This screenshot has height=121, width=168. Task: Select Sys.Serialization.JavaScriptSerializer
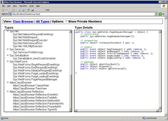pos(34,58)
